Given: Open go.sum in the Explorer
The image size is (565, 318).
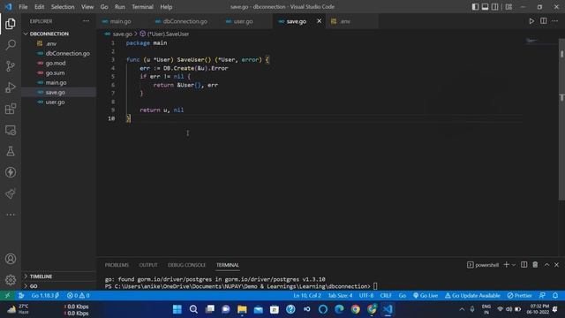Looking at the screenshot, I should 55,72.
